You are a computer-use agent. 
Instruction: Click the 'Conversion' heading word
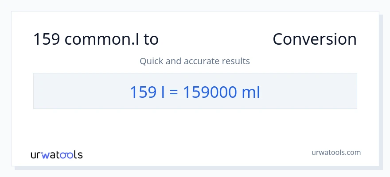tap(314, 39)
